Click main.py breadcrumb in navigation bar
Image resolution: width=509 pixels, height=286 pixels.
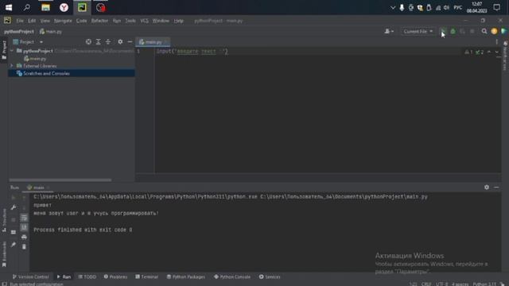point(51,32)
